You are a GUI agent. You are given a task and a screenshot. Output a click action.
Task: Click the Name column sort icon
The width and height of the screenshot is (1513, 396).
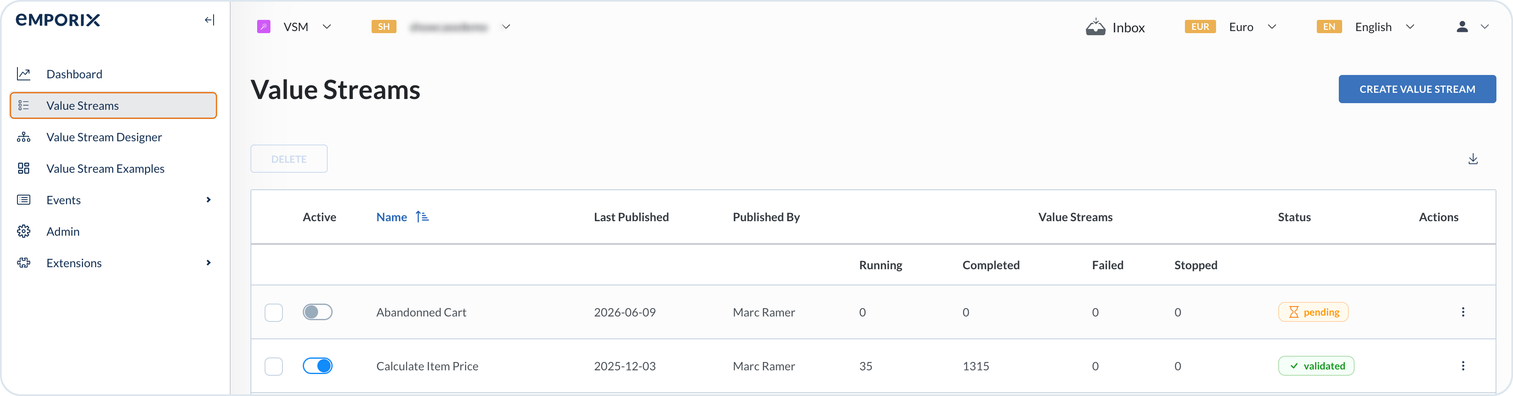point(422,217)
